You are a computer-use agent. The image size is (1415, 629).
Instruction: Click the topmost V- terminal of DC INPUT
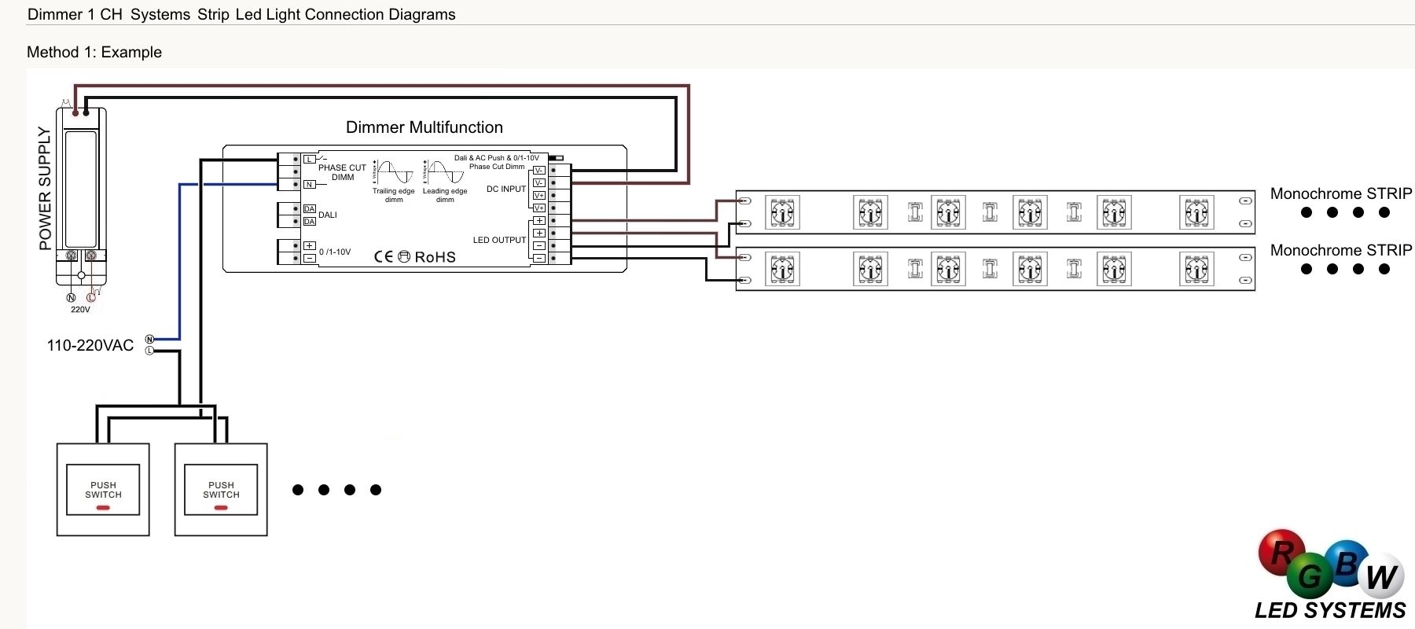click(x=539, y=171)
